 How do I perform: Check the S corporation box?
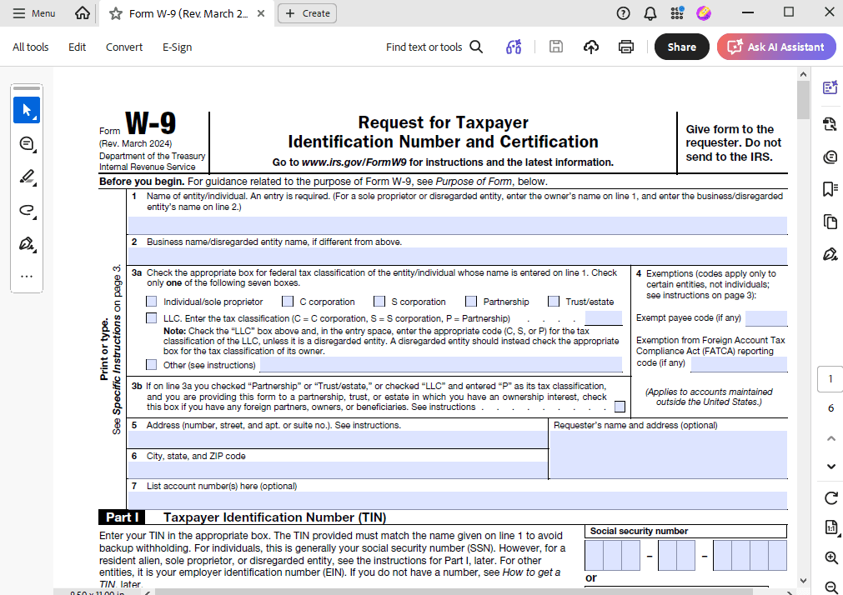pyautogui.click(x=379, y=302)
